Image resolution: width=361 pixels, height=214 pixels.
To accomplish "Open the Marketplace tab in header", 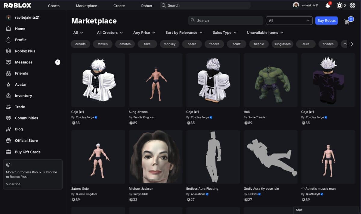I will (86, 6).
